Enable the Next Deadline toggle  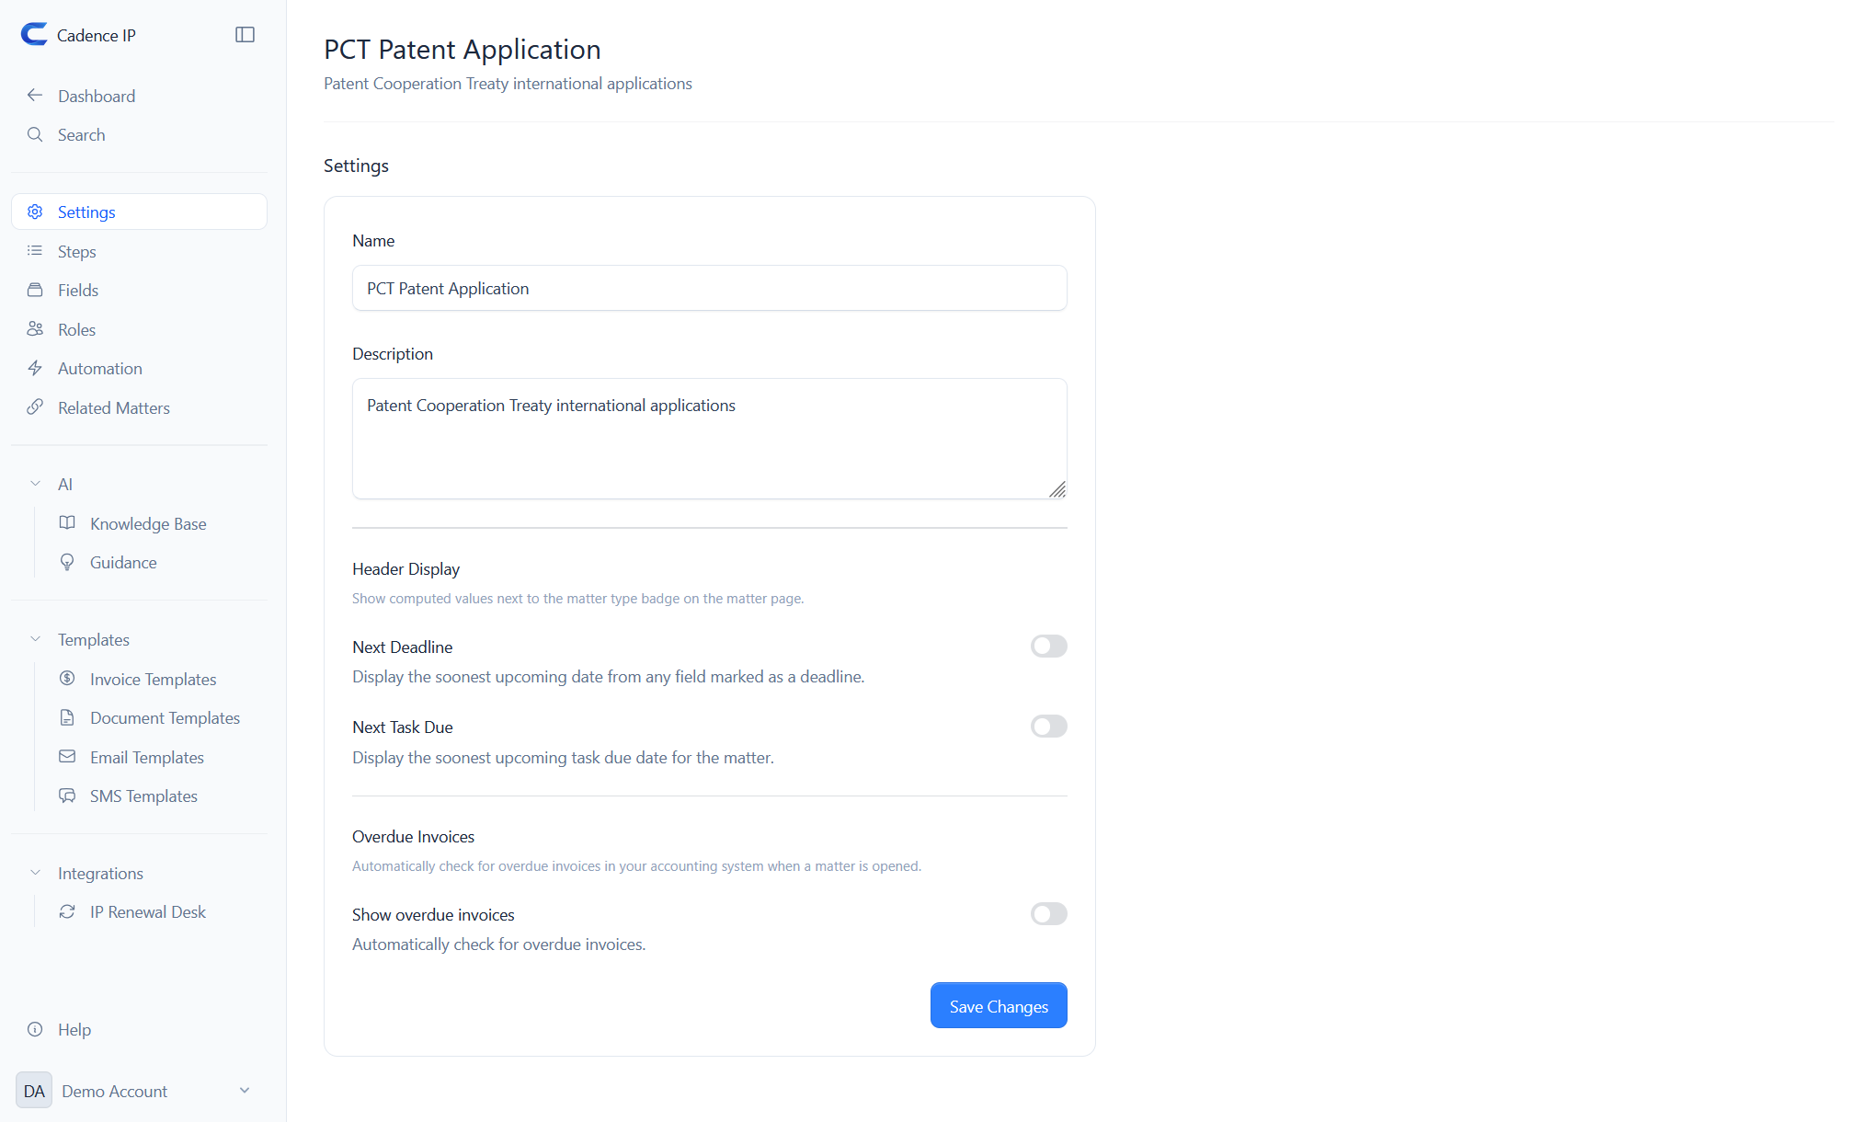1048,647
